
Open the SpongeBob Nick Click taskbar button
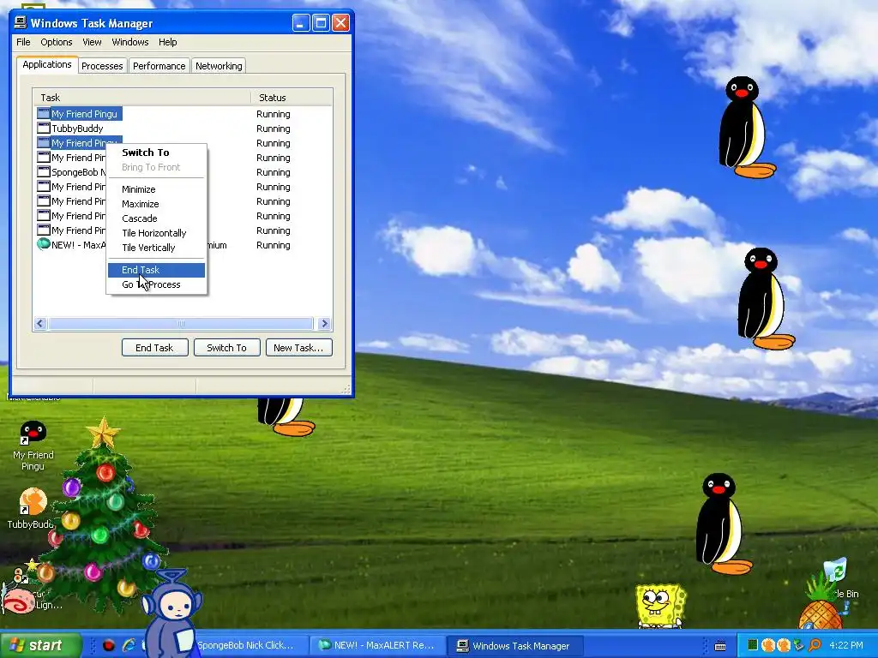pyautogui.click(x=251, y=646)
